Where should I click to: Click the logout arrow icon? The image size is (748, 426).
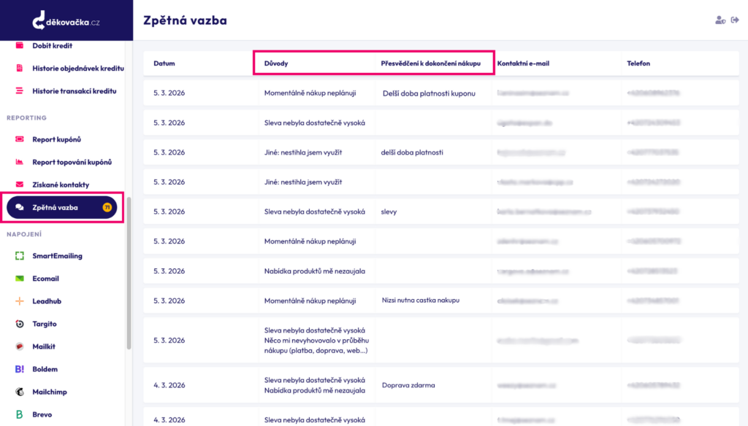(735, 20)
